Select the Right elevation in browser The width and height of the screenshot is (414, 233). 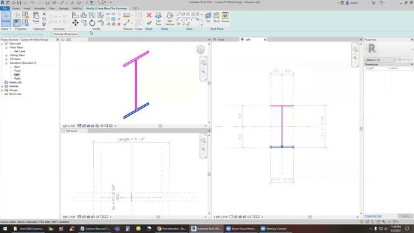(17, 78)
